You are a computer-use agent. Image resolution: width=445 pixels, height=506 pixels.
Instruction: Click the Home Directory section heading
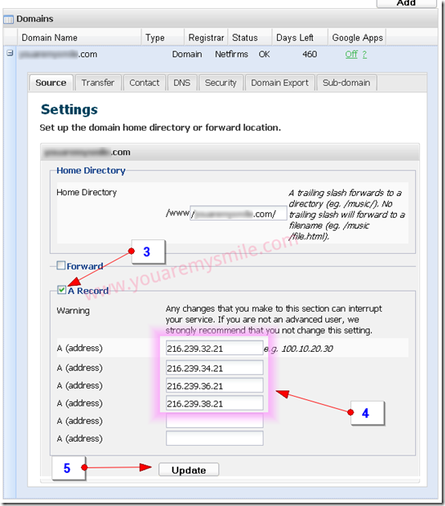pos(91,170)
